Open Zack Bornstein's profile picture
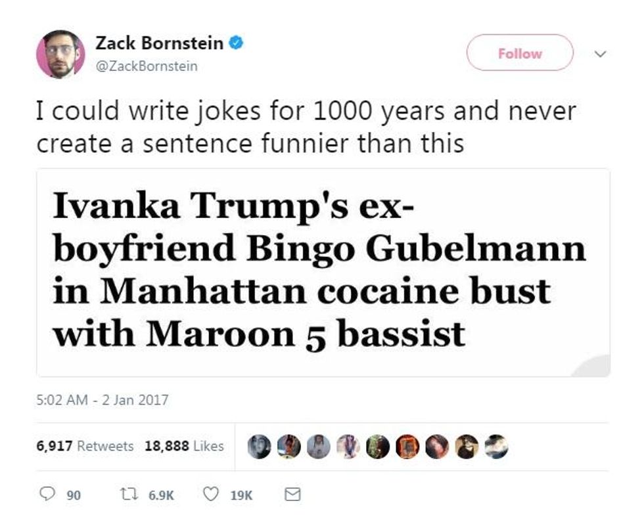The width and height of the screenshot is (644, 528). pyautogui.click(x=60, y=54)
